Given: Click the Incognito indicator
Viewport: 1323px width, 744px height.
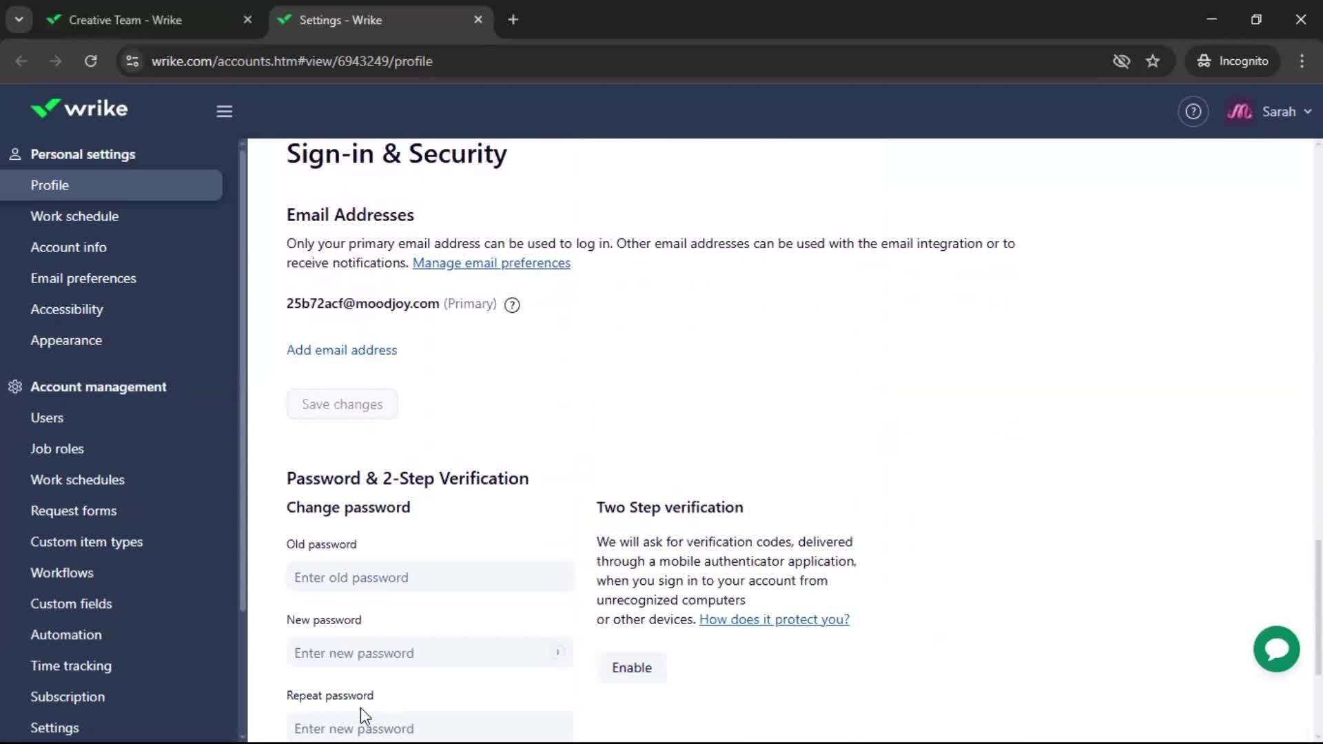Looking at the screenshot, I should (x=1232, y=61).
